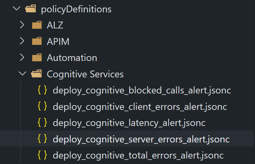This screenshot has width=255, height=164.
Task: Click the ALZ folder icon
Action: tap(37, 25)
